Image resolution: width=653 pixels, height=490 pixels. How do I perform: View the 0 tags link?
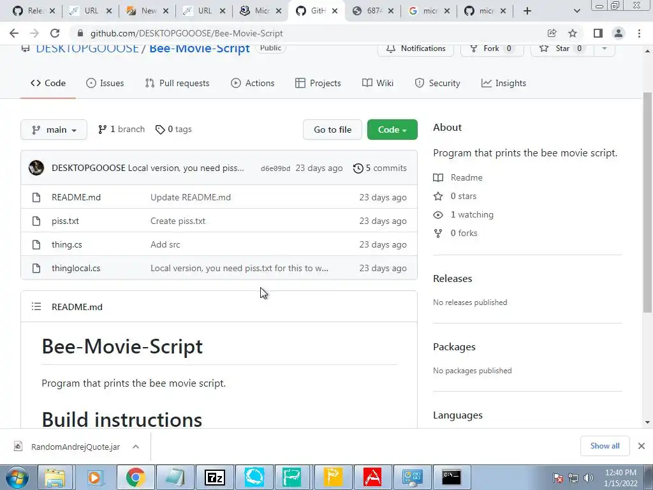pyautogui.click(x=173, y=129)
